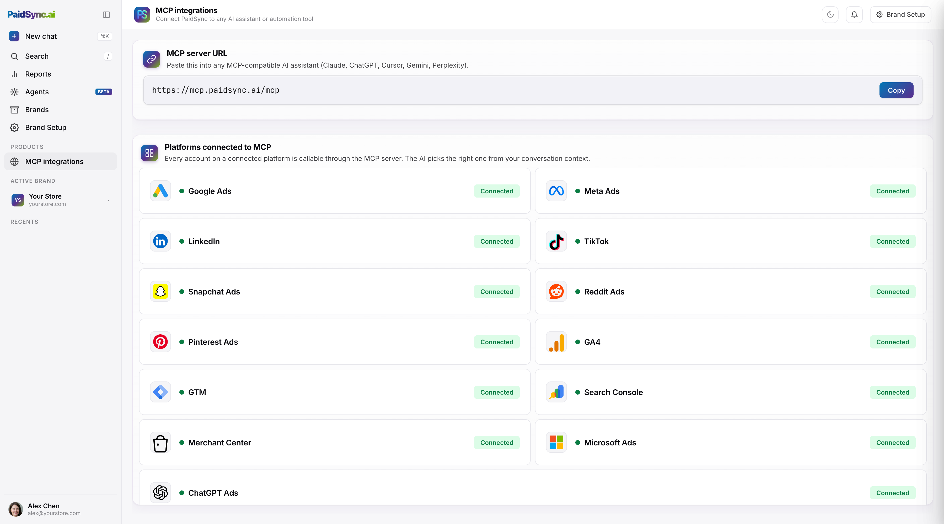Click the Google Ads logo icon
The image size is (944, 524).
[x=160, y=191]
